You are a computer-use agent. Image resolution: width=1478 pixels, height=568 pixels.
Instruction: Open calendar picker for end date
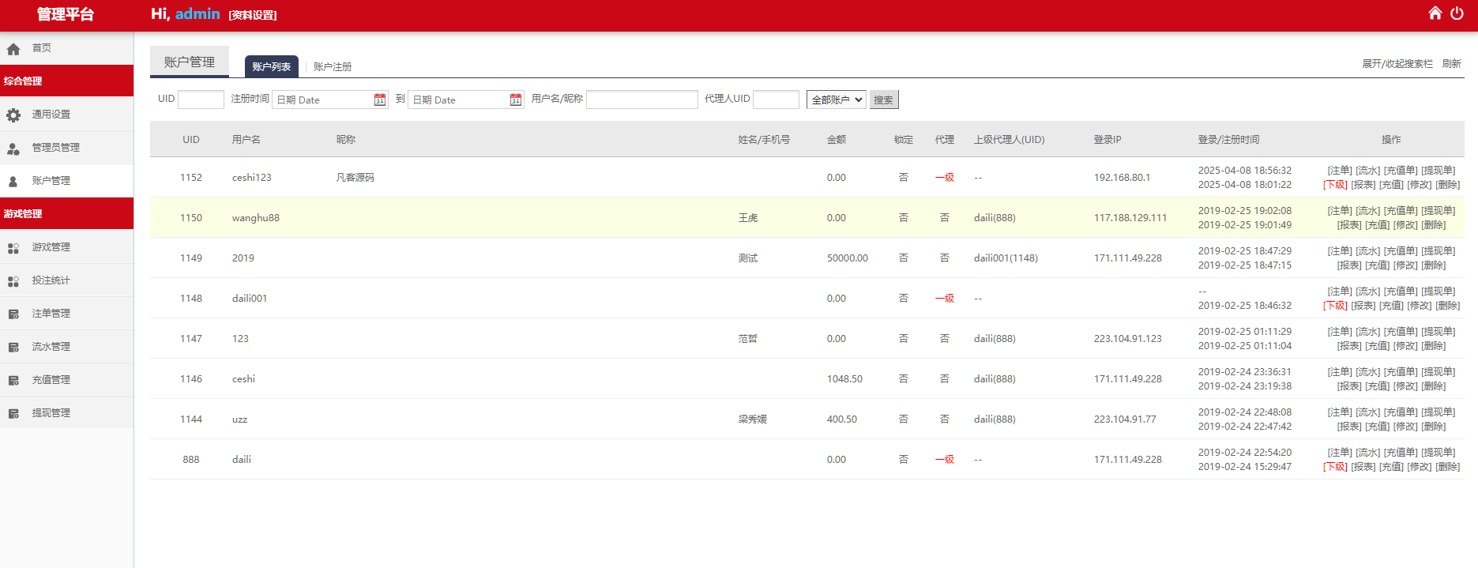click(x=516, y=100)
